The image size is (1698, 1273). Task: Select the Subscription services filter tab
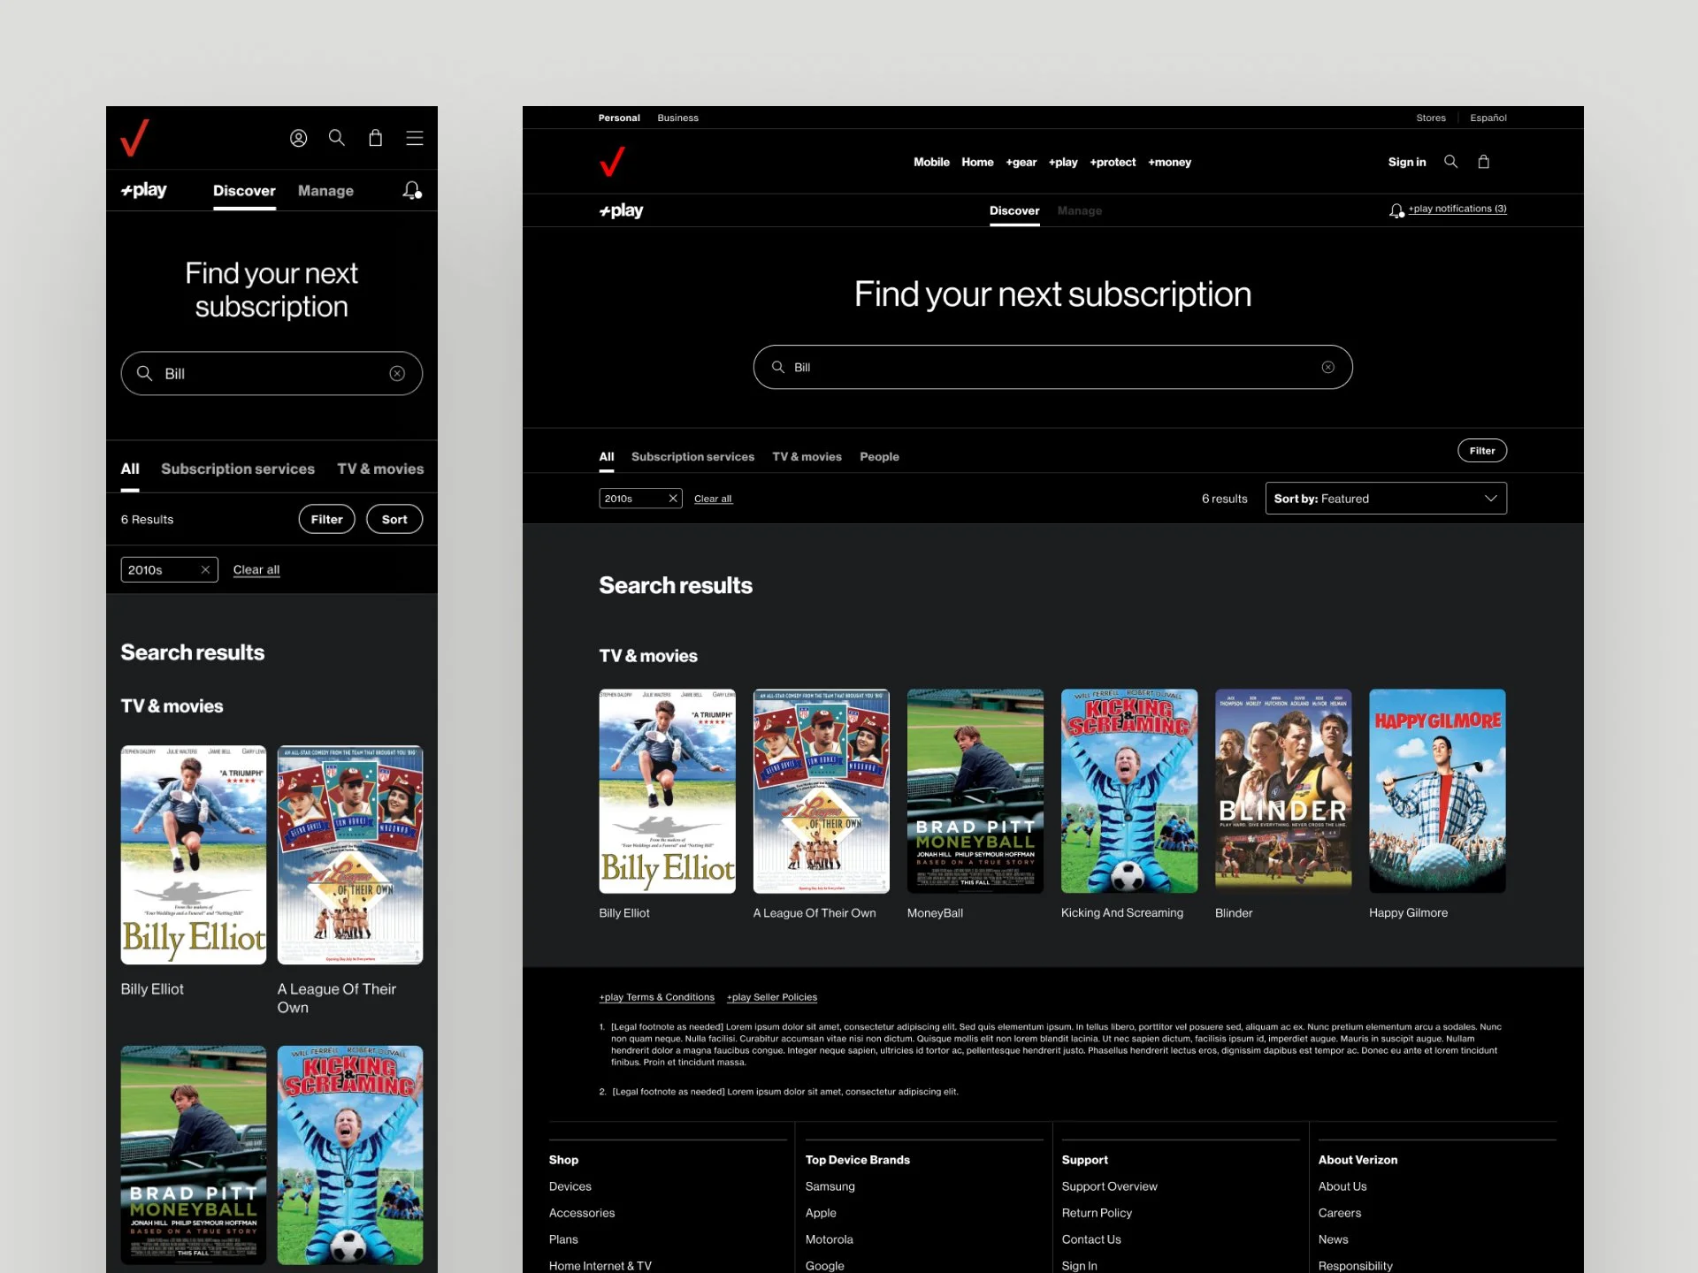(692, 456)
